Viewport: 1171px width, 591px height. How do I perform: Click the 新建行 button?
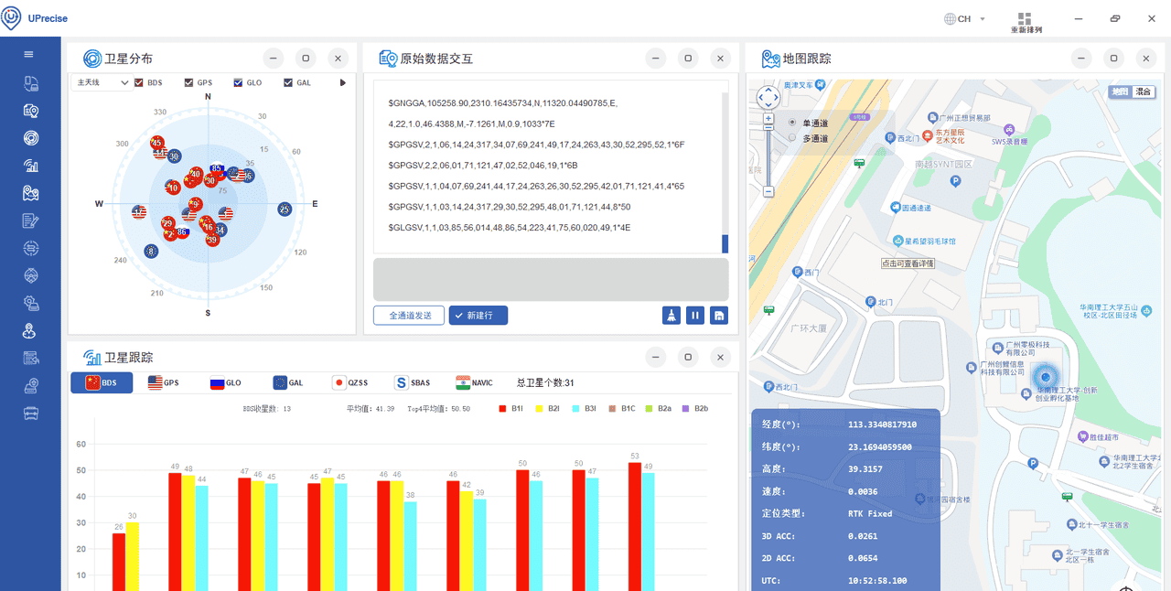coord(477,314)
